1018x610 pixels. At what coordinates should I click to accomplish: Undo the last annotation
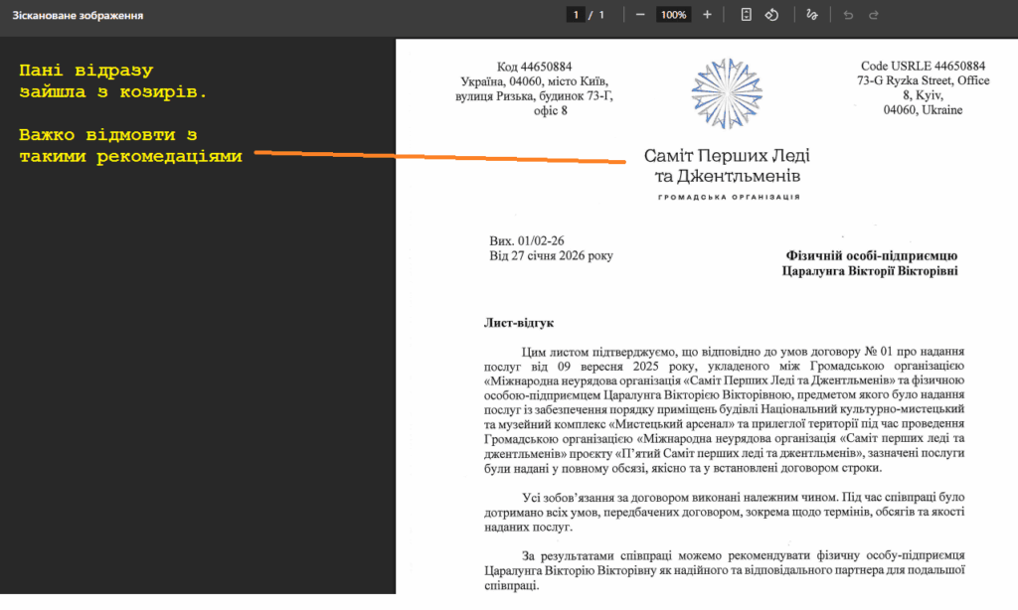tap(848, 15)
